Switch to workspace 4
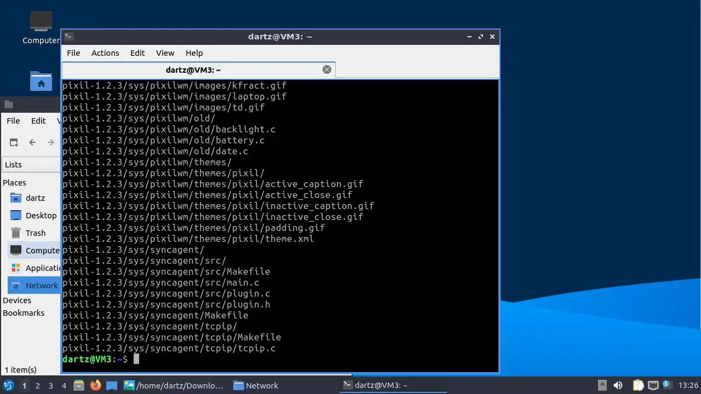701x394 pixels. 64,386
